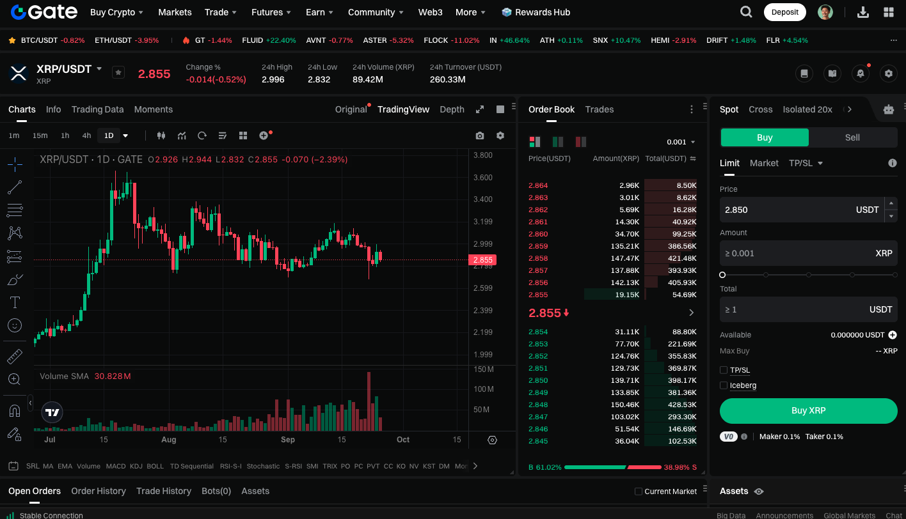Select the crosshair cursor tool
Screen dimensions: 906x519
(15, 164)
